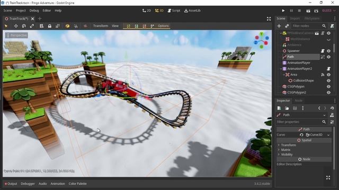Stop the running scene
The width and height of the screenshot is (339, 190).
[299, 11]
